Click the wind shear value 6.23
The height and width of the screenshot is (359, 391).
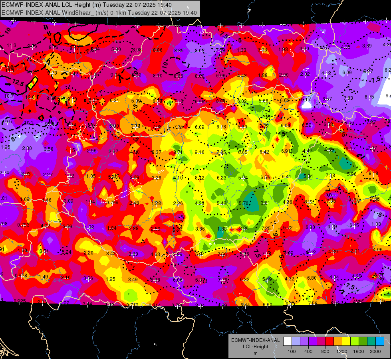tap(221, 178)
